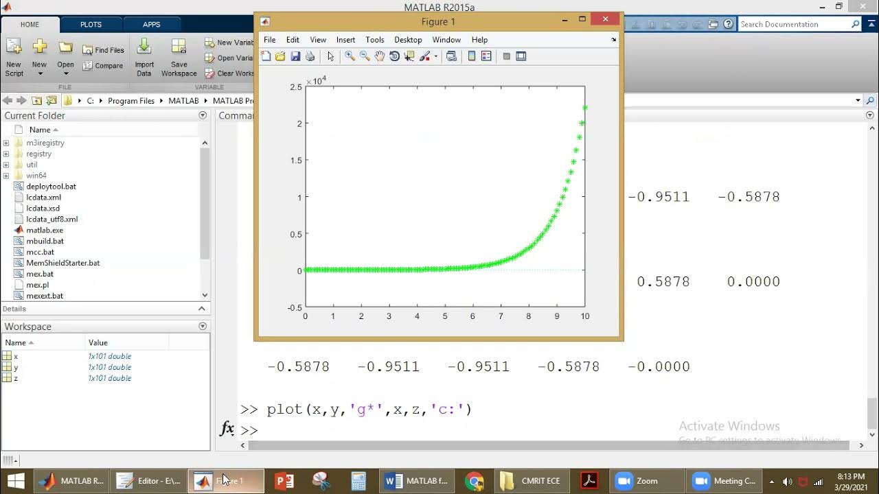Screen dimensions: 879x494
Task: Activate the Zoom In tool in Figure 1
Action: [x=350, y=56]
